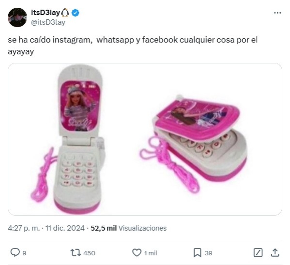Click the 450 reposts count
The width and height of the screenshot is (290, 265).
tap(89, 253)
